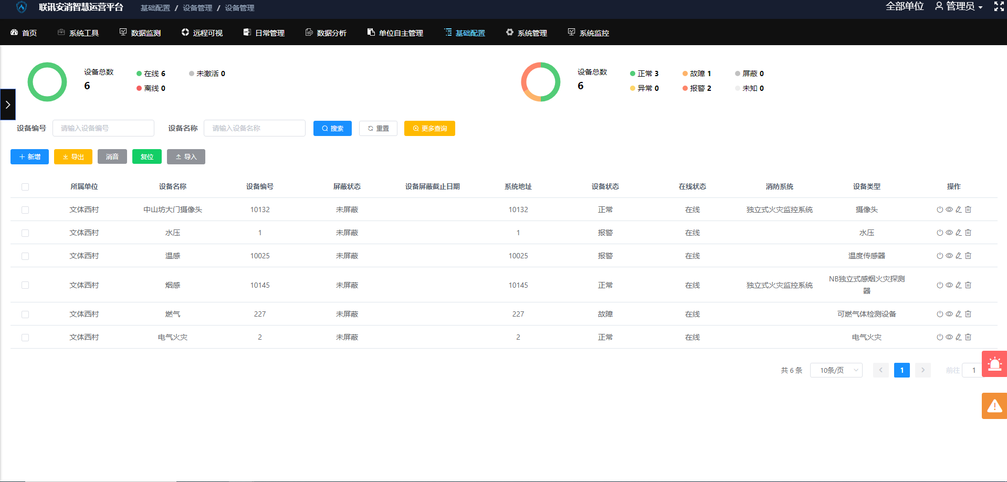Check the 中山坊大门摄像头 row checkbox
Screen dimensions: 1007x482
click(x=25, y=210)
